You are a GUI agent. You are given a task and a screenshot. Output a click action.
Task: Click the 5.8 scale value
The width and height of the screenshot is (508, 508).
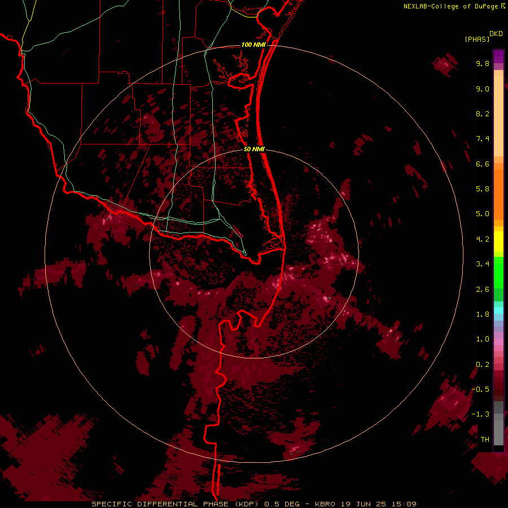click(483, 189)
